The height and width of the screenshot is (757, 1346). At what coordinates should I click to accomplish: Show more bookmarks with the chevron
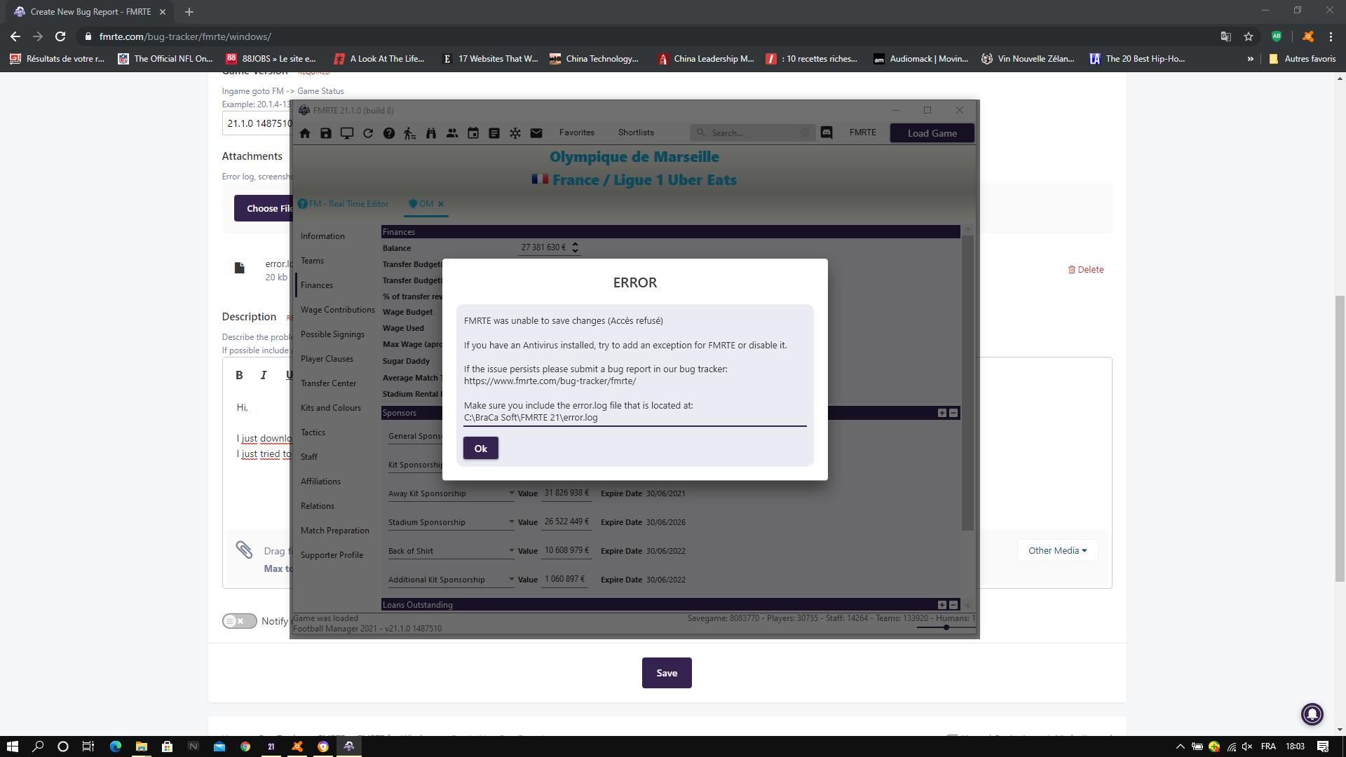point(1250,59)
